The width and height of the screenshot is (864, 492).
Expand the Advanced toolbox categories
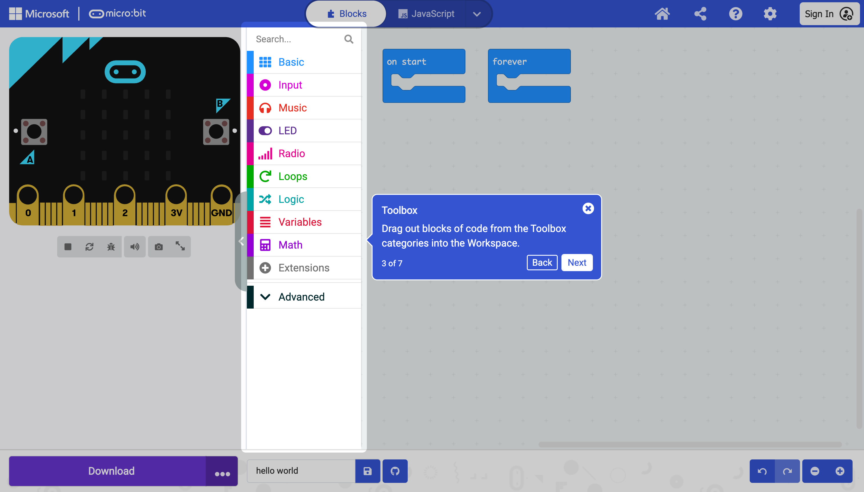coord(304,297)
